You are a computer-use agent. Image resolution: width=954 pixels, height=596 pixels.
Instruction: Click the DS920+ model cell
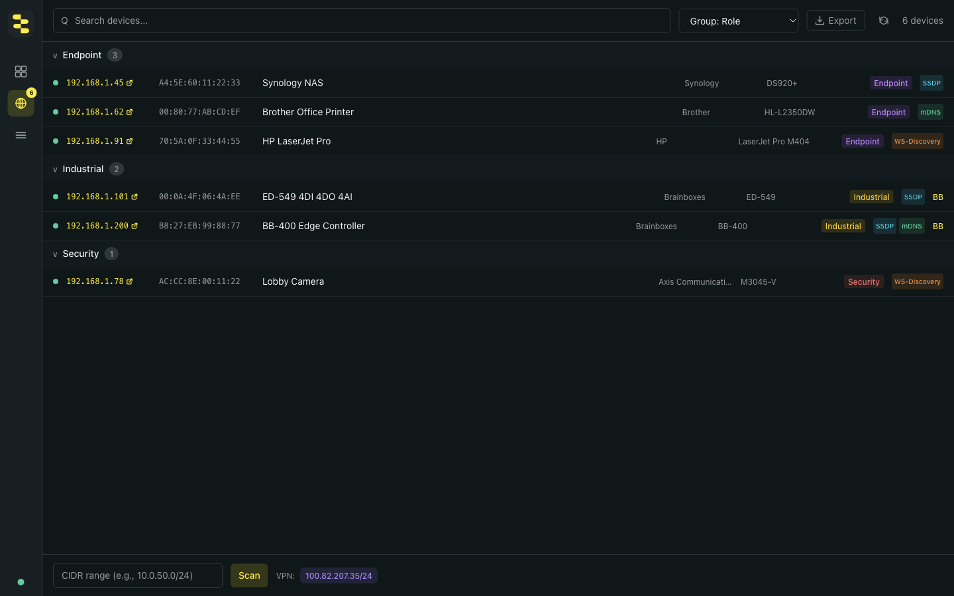782,83
